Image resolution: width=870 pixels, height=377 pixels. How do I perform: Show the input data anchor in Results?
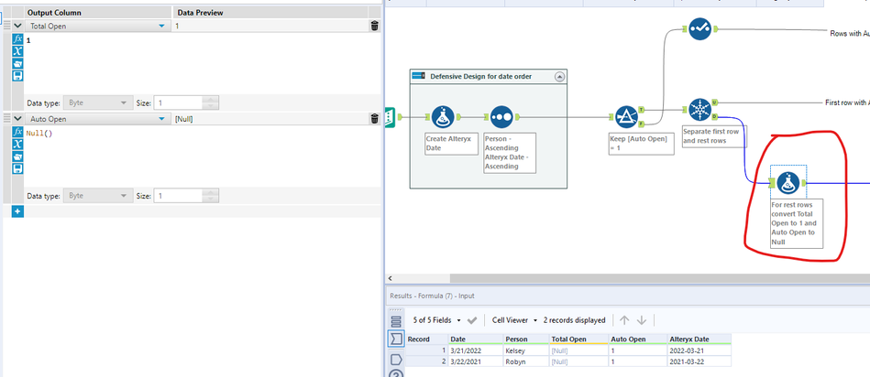(396, 339)
